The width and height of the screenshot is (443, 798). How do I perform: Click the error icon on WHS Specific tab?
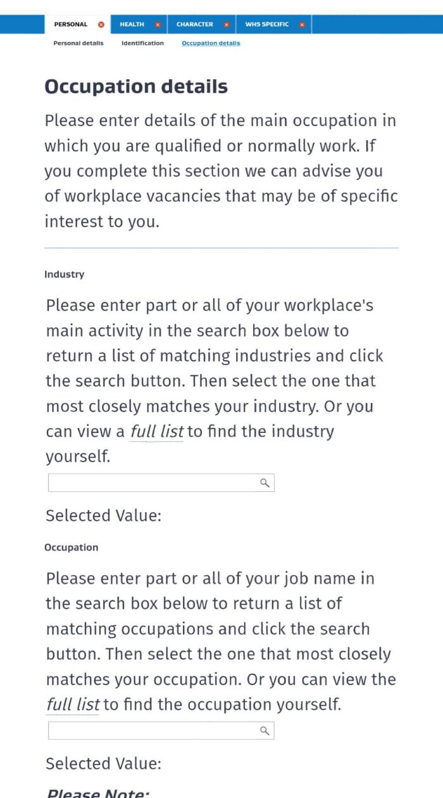pyautogui.click(x=302, y=25)
